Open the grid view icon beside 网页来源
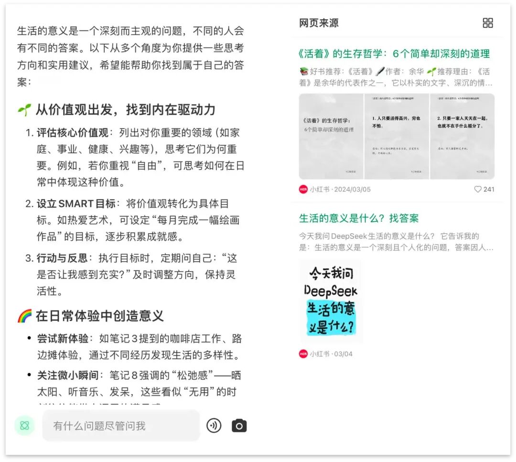 click(x=488, y=23)
